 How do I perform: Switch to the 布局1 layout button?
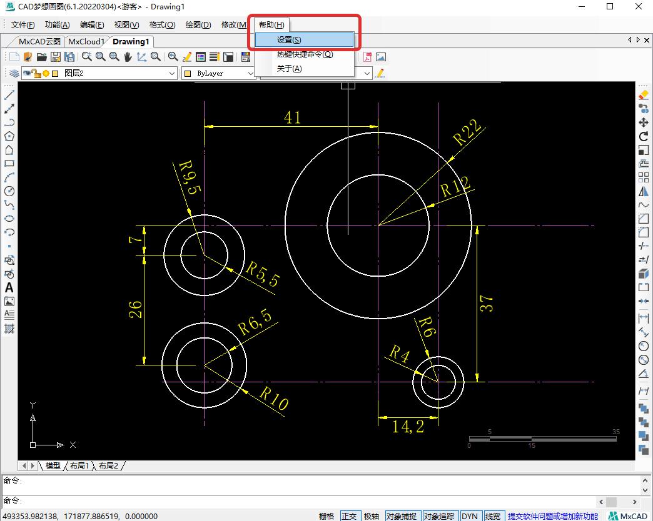[x=78, y=465]
